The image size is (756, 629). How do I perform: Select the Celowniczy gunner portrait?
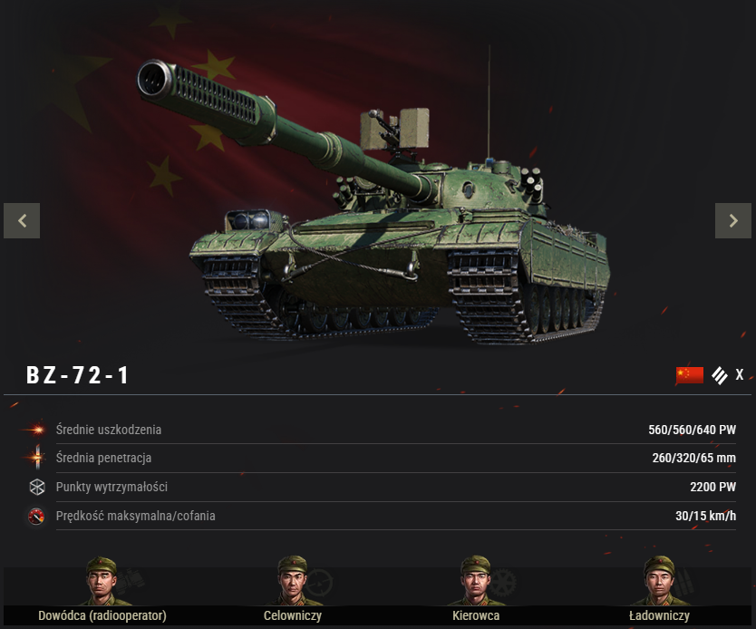tap(293, 581)
